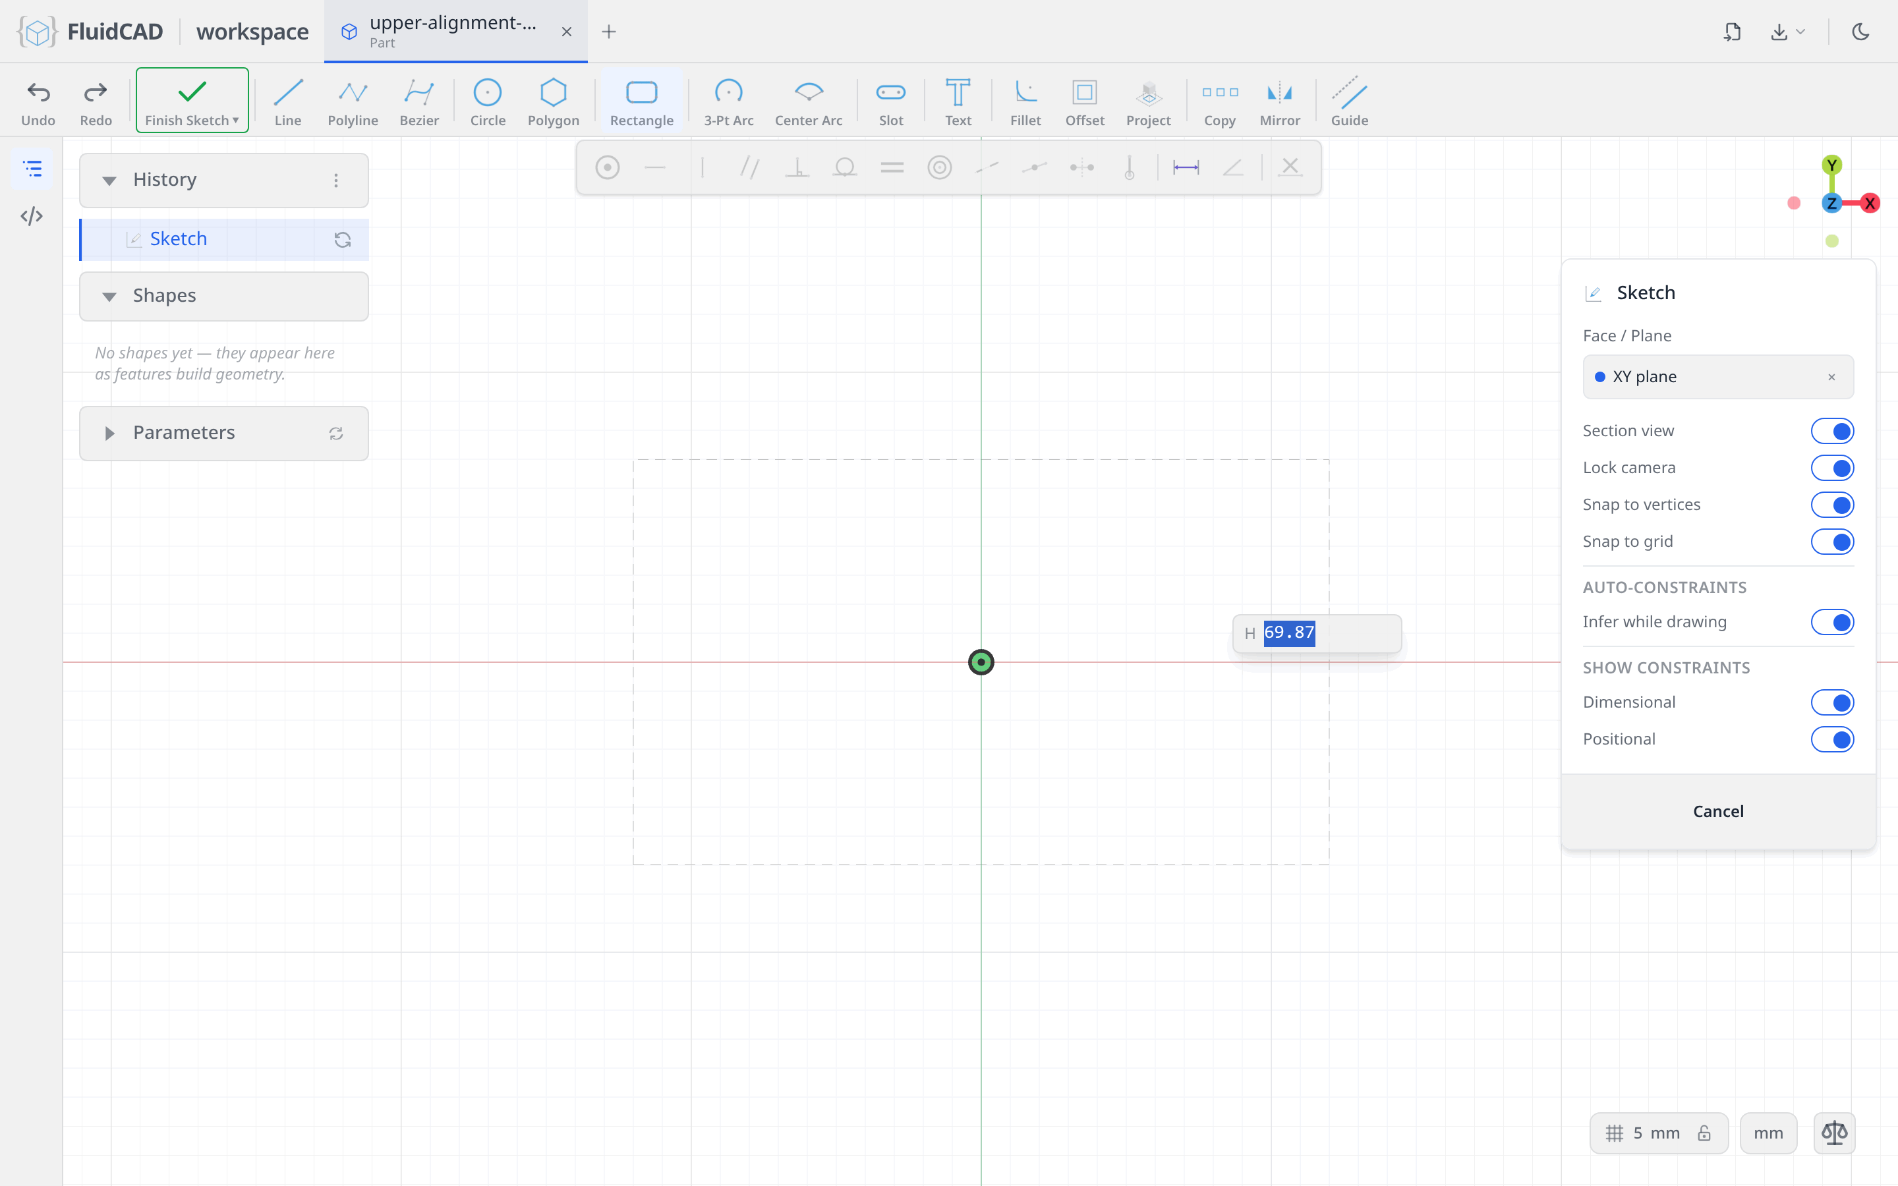The width and height of the screenshot is (1898, 1186).
Task: Select the Slot tool
Action: (x=891, y=101)
